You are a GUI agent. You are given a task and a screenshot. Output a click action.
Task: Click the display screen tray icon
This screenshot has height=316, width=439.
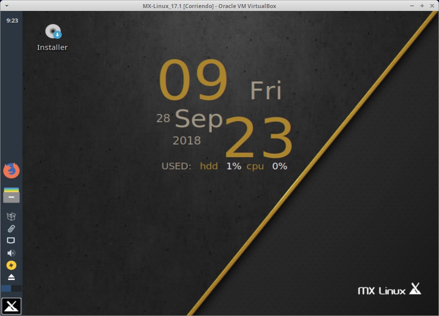(x=11, y=240)
